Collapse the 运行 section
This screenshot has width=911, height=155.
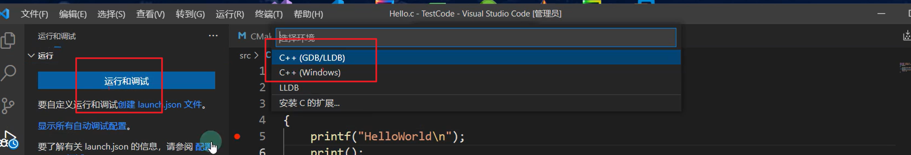pos(31,56)
